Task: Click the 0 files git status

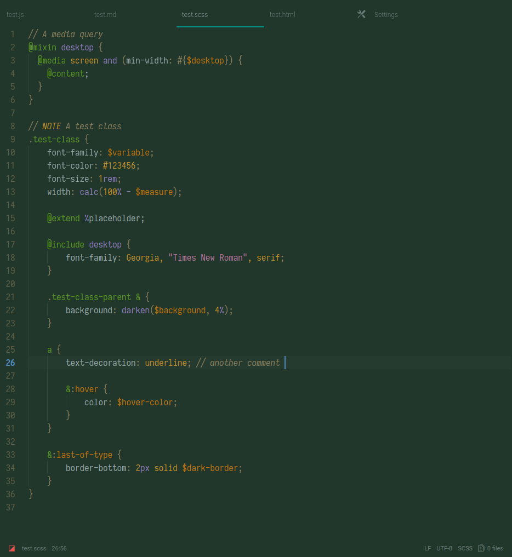Action: 495,548
